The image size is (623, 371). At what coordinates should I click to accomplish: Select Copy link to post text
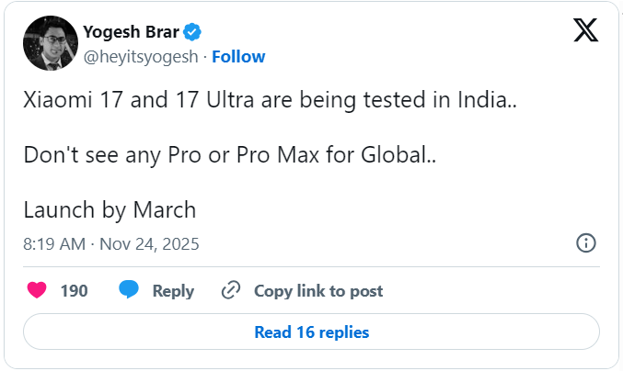318,291
